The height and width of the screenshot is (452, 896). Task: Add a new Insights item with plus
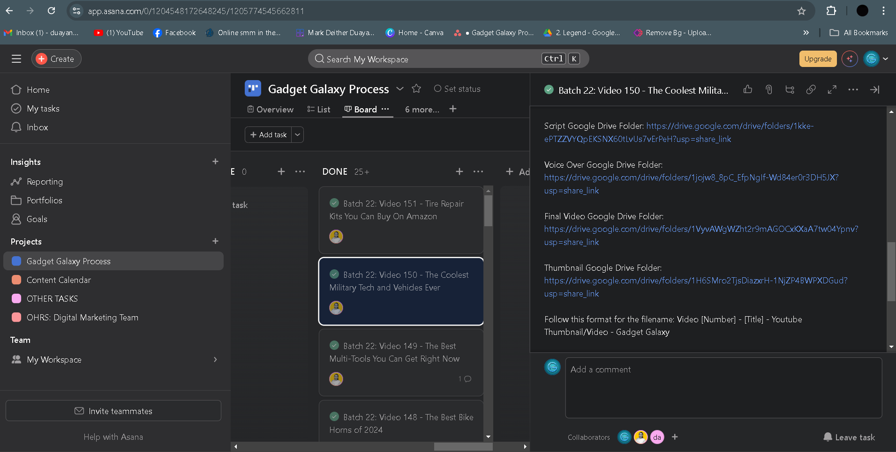pyautogui.click(x=215, y=162)
